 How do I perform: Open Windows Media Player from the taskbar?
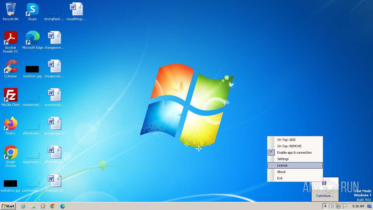click(x=43, y=206)
